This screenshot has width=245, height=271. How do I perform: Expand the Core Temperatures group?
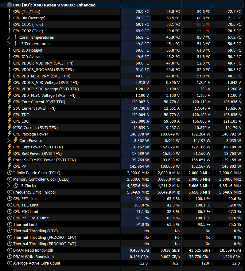click(9, 37)
